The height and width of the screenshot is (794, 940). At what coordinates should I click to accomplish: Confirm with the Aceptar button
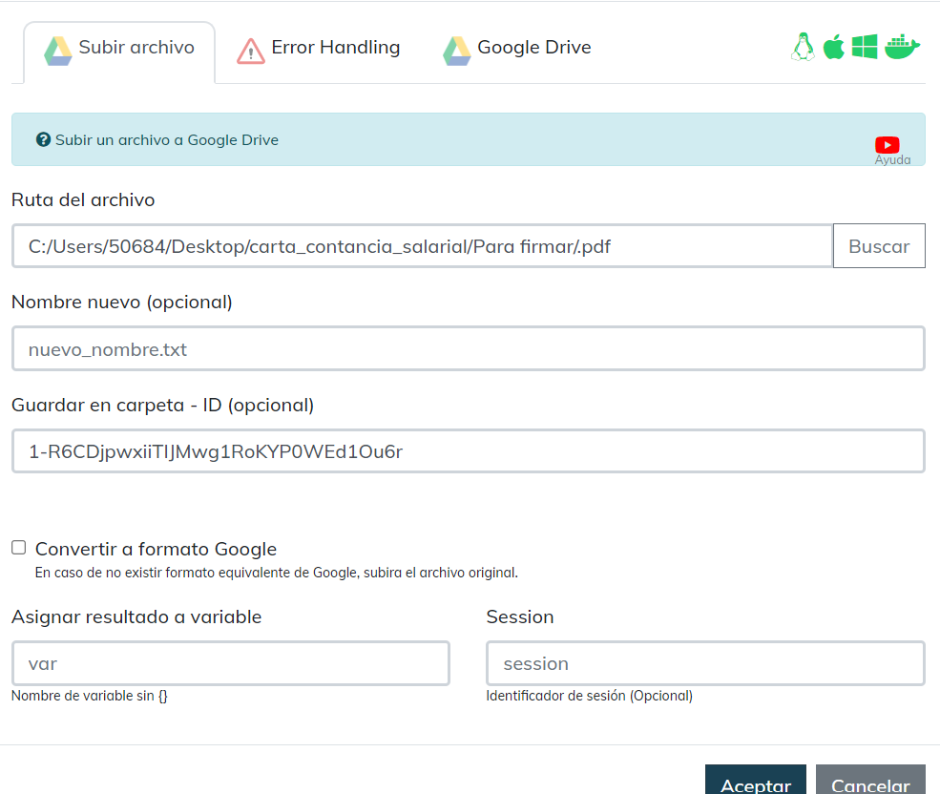755,782
